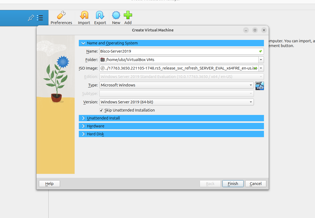Uncheck Skip Unattended Installation checkbox
Image resolution: width=315 pixels, height=218 pixels.
tap(101, 110)
